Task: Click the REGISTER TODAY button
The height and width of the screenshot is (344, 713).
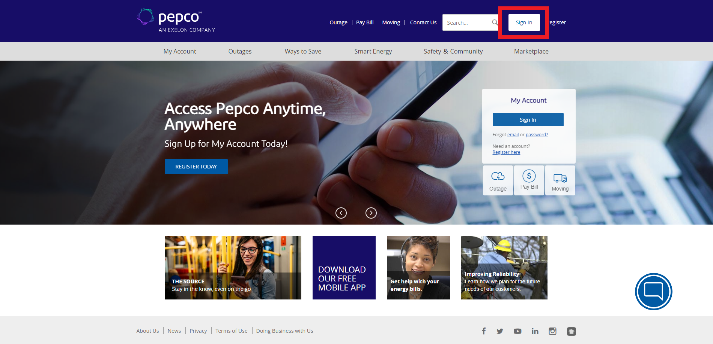Action: pos(196,167)
